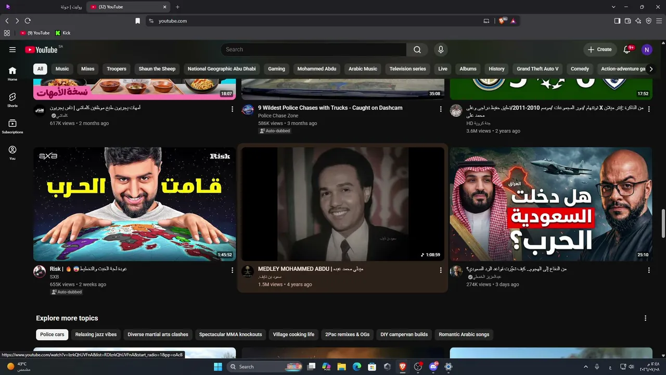Select Romantic Arabic songs topic
The image size is (666, 375).
pyautogui.click(x=464, y=334)
